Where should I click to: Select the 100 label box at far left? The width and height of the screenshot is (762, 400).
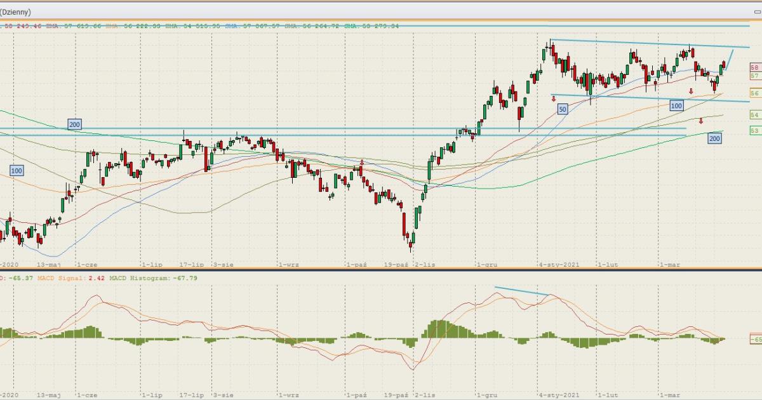[x=17, y=170]
